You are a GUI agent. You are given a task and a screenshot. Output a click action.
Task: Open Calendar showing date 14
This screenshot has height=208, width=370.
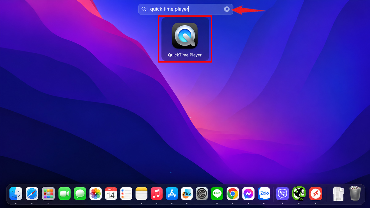point(111,194)
